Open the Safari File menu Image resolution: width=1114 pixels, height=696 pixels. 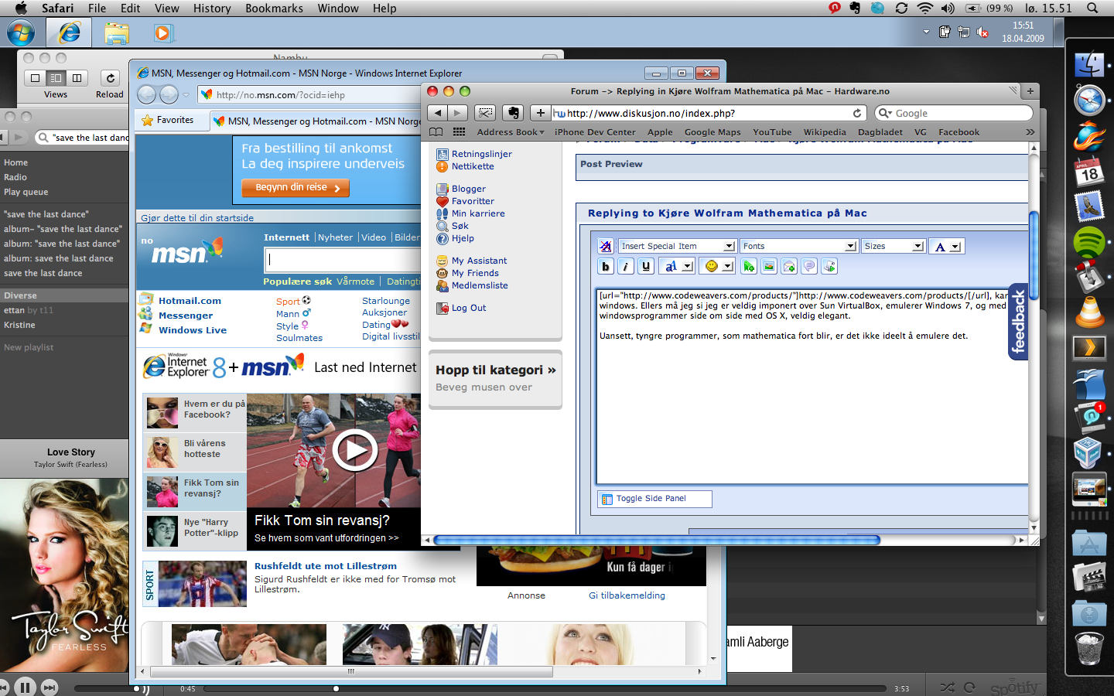pos(97,8)
